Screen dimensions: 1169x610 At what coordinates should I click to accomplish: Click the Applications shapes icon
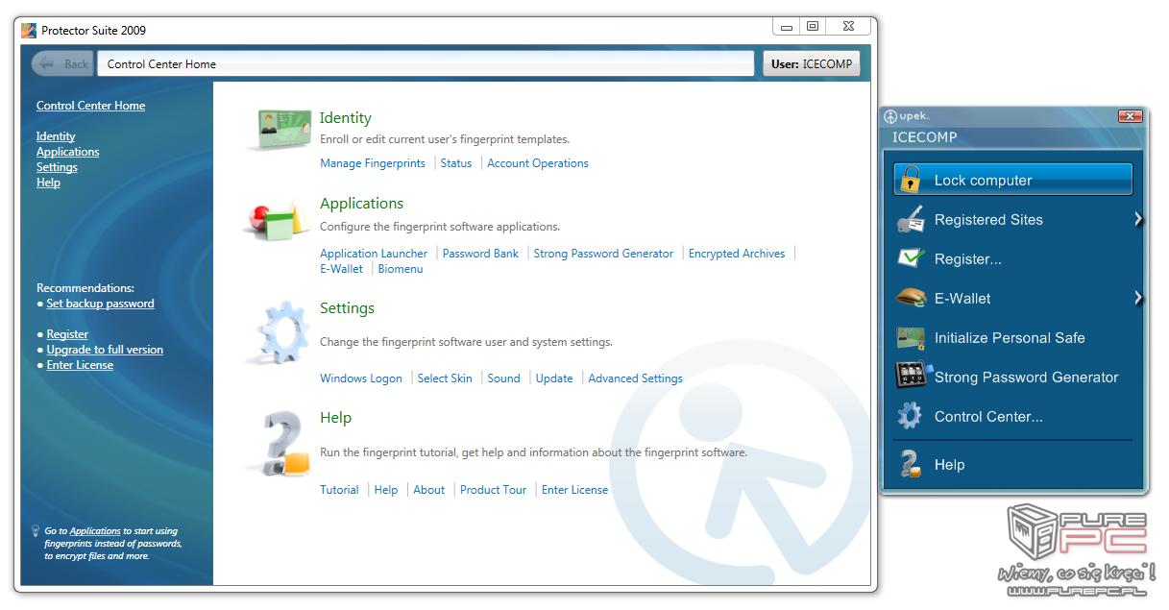click(x=277, y=219)
